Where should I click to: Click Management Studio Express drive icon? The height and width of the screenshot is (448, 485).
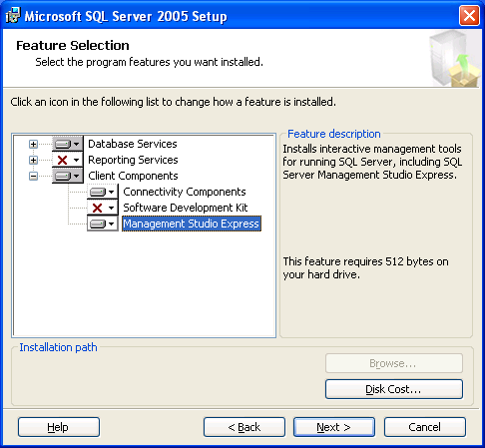103,224
